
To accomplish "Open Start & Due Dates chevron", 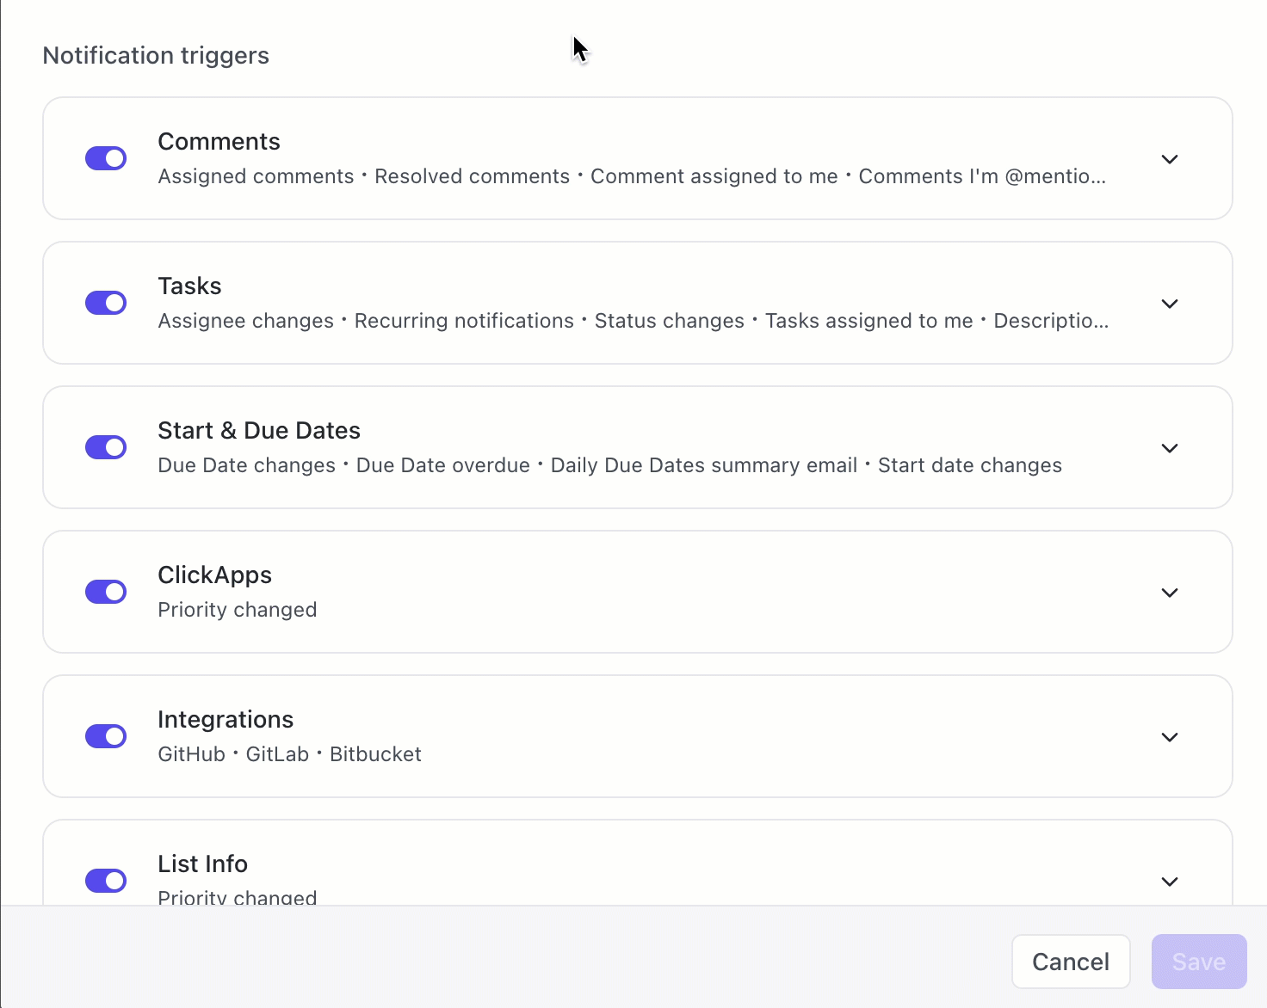I will click(1170, 448).
